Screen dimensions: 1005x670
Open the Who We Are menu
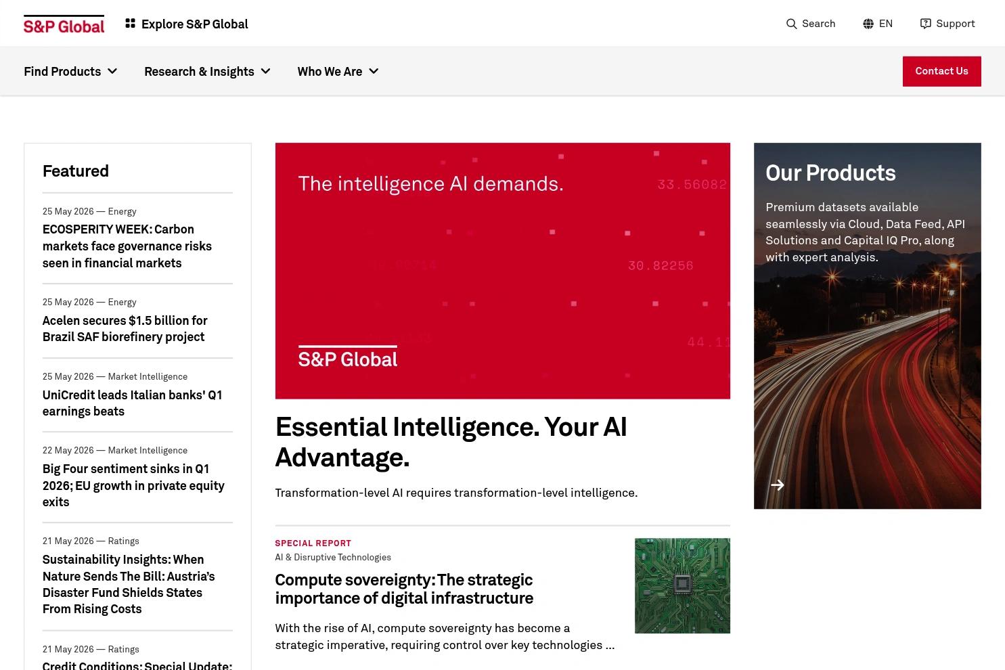pyautogui.click(x=338, y=71)
